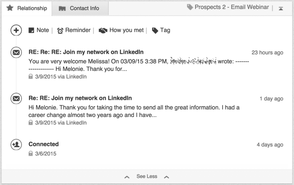Click the circled plus add icon

tap(16, 30)
